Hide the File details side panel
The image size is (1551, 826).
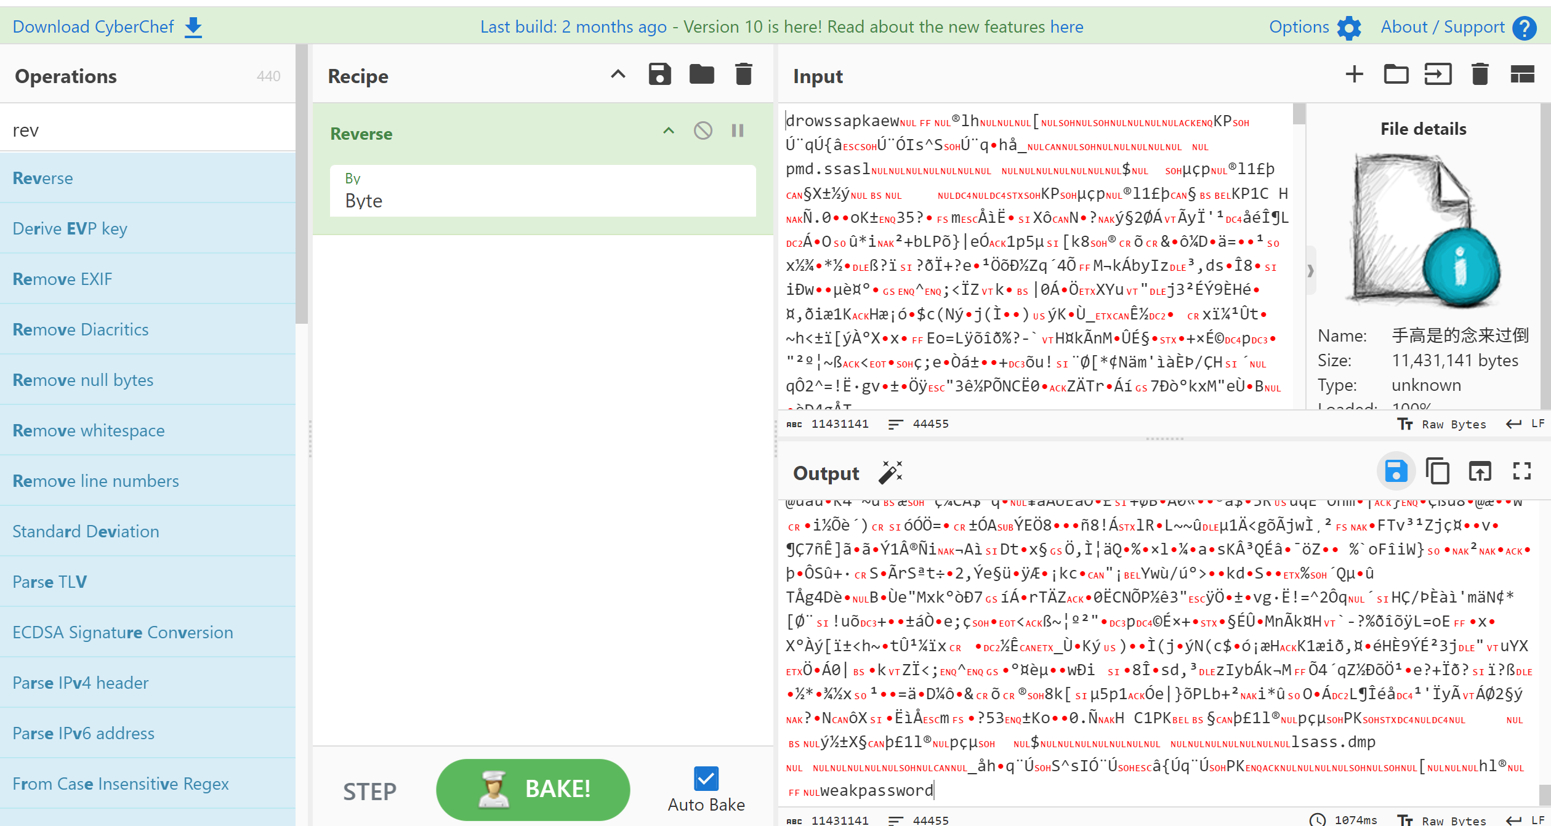coord(1310,271)
